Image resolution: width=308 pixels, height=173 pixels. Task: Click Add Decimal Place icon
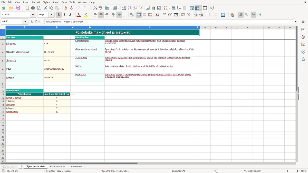(183, 15)
